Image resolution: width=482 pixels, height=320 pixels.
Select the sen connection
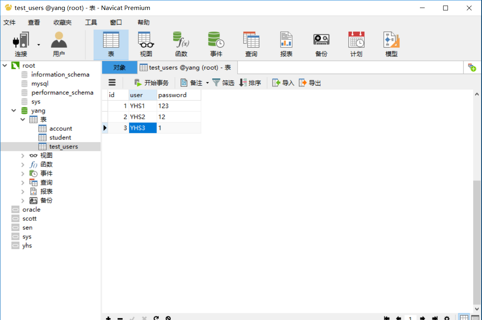tap(28, 227)
